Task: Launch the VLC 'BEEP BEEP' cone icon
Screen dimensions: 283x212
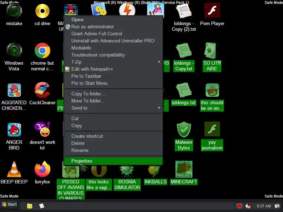Action: point(14,169)
